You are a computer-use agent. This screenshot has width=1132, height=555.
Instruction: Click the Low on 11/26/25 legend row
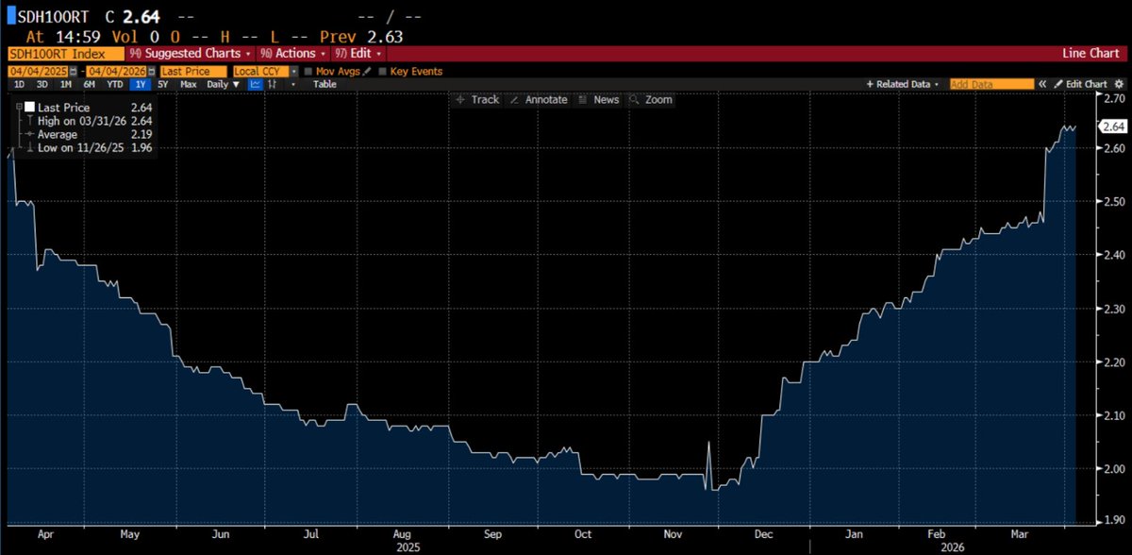tap(90, 147)
